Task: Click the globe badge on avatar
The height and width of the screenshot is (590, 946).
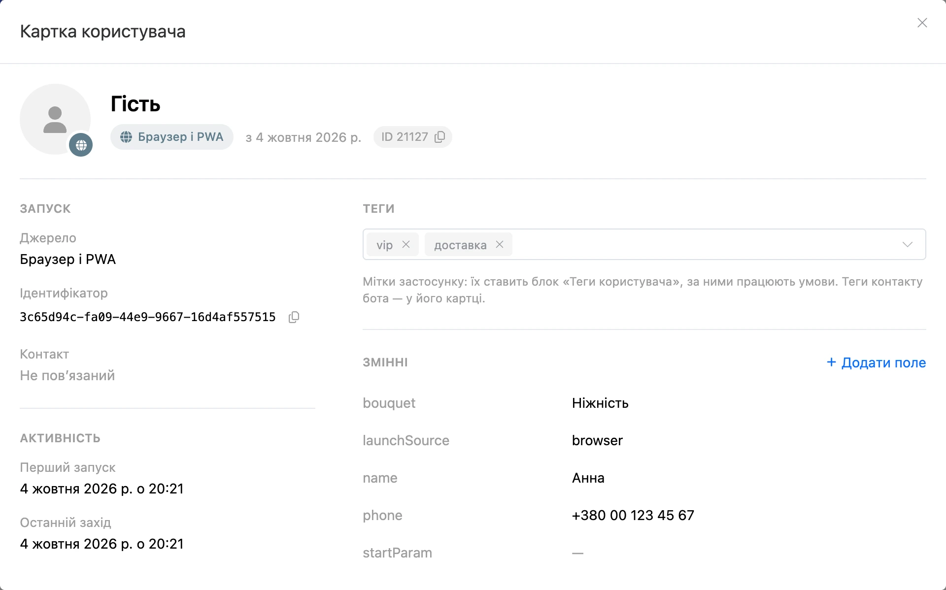Action: [x=81, y=145]
